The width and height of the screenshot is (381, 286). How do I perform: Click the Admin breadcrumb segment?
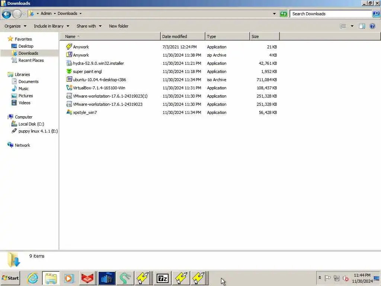pyautogui.click(x=46, y=13)
